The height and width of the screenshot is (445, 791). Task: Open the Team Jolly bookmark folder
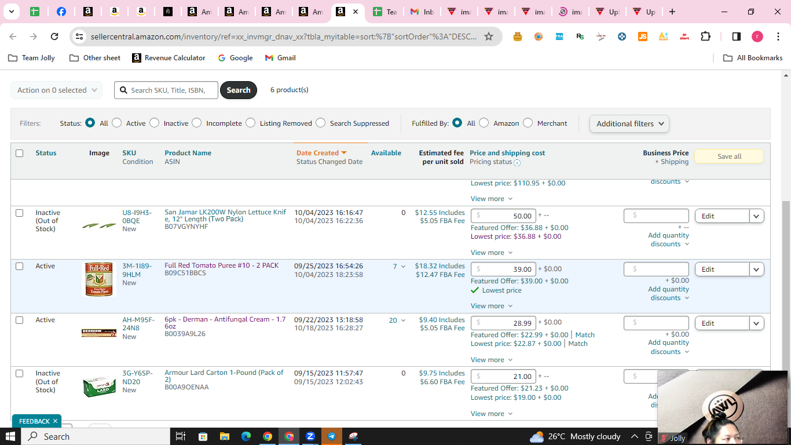(x=32, y=58)
